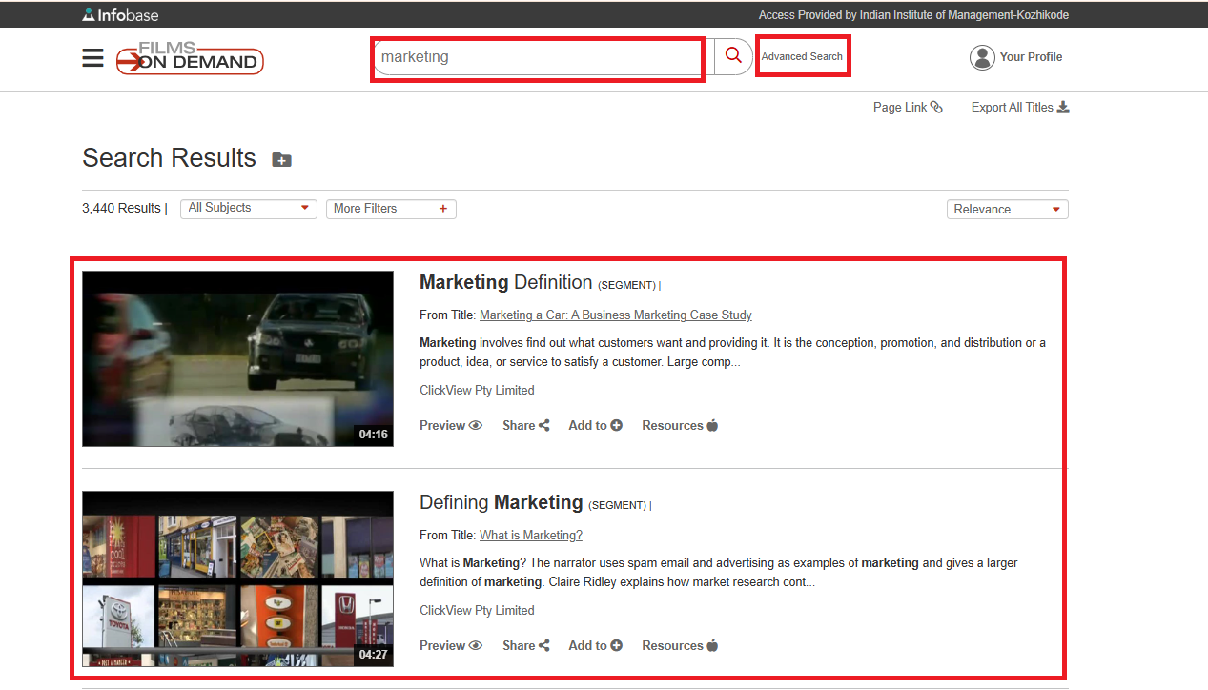Share the Defining Marketing segment
Screen dimensions: 1208x690
(525, 646)
